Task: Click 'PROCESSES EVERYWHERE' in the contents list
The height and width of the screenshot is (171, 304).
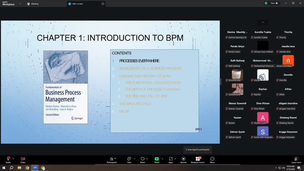Action: coord(139,61)
